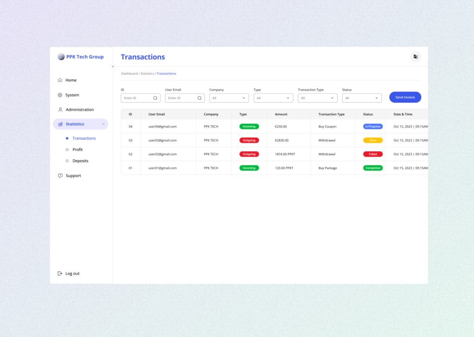Click the Administration person icon
Image resolution: width=474 pixels, height=337 pixels.
coord(60,110)
